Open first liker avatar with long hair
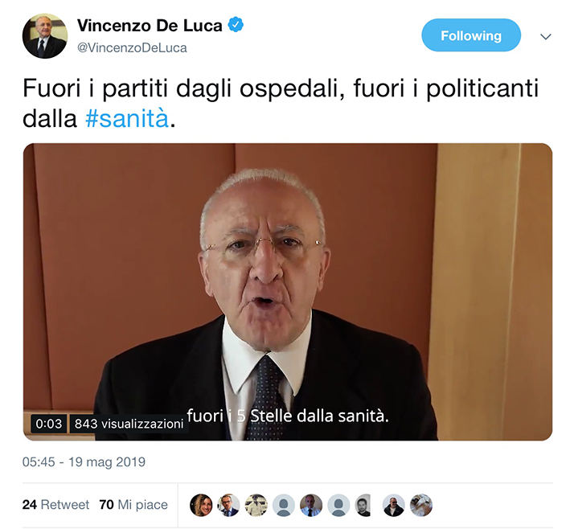Screen dimensions: 570x529 click(201, 505)
